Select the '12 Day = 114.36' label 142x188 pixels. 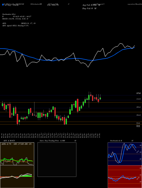tap(11, 5)
